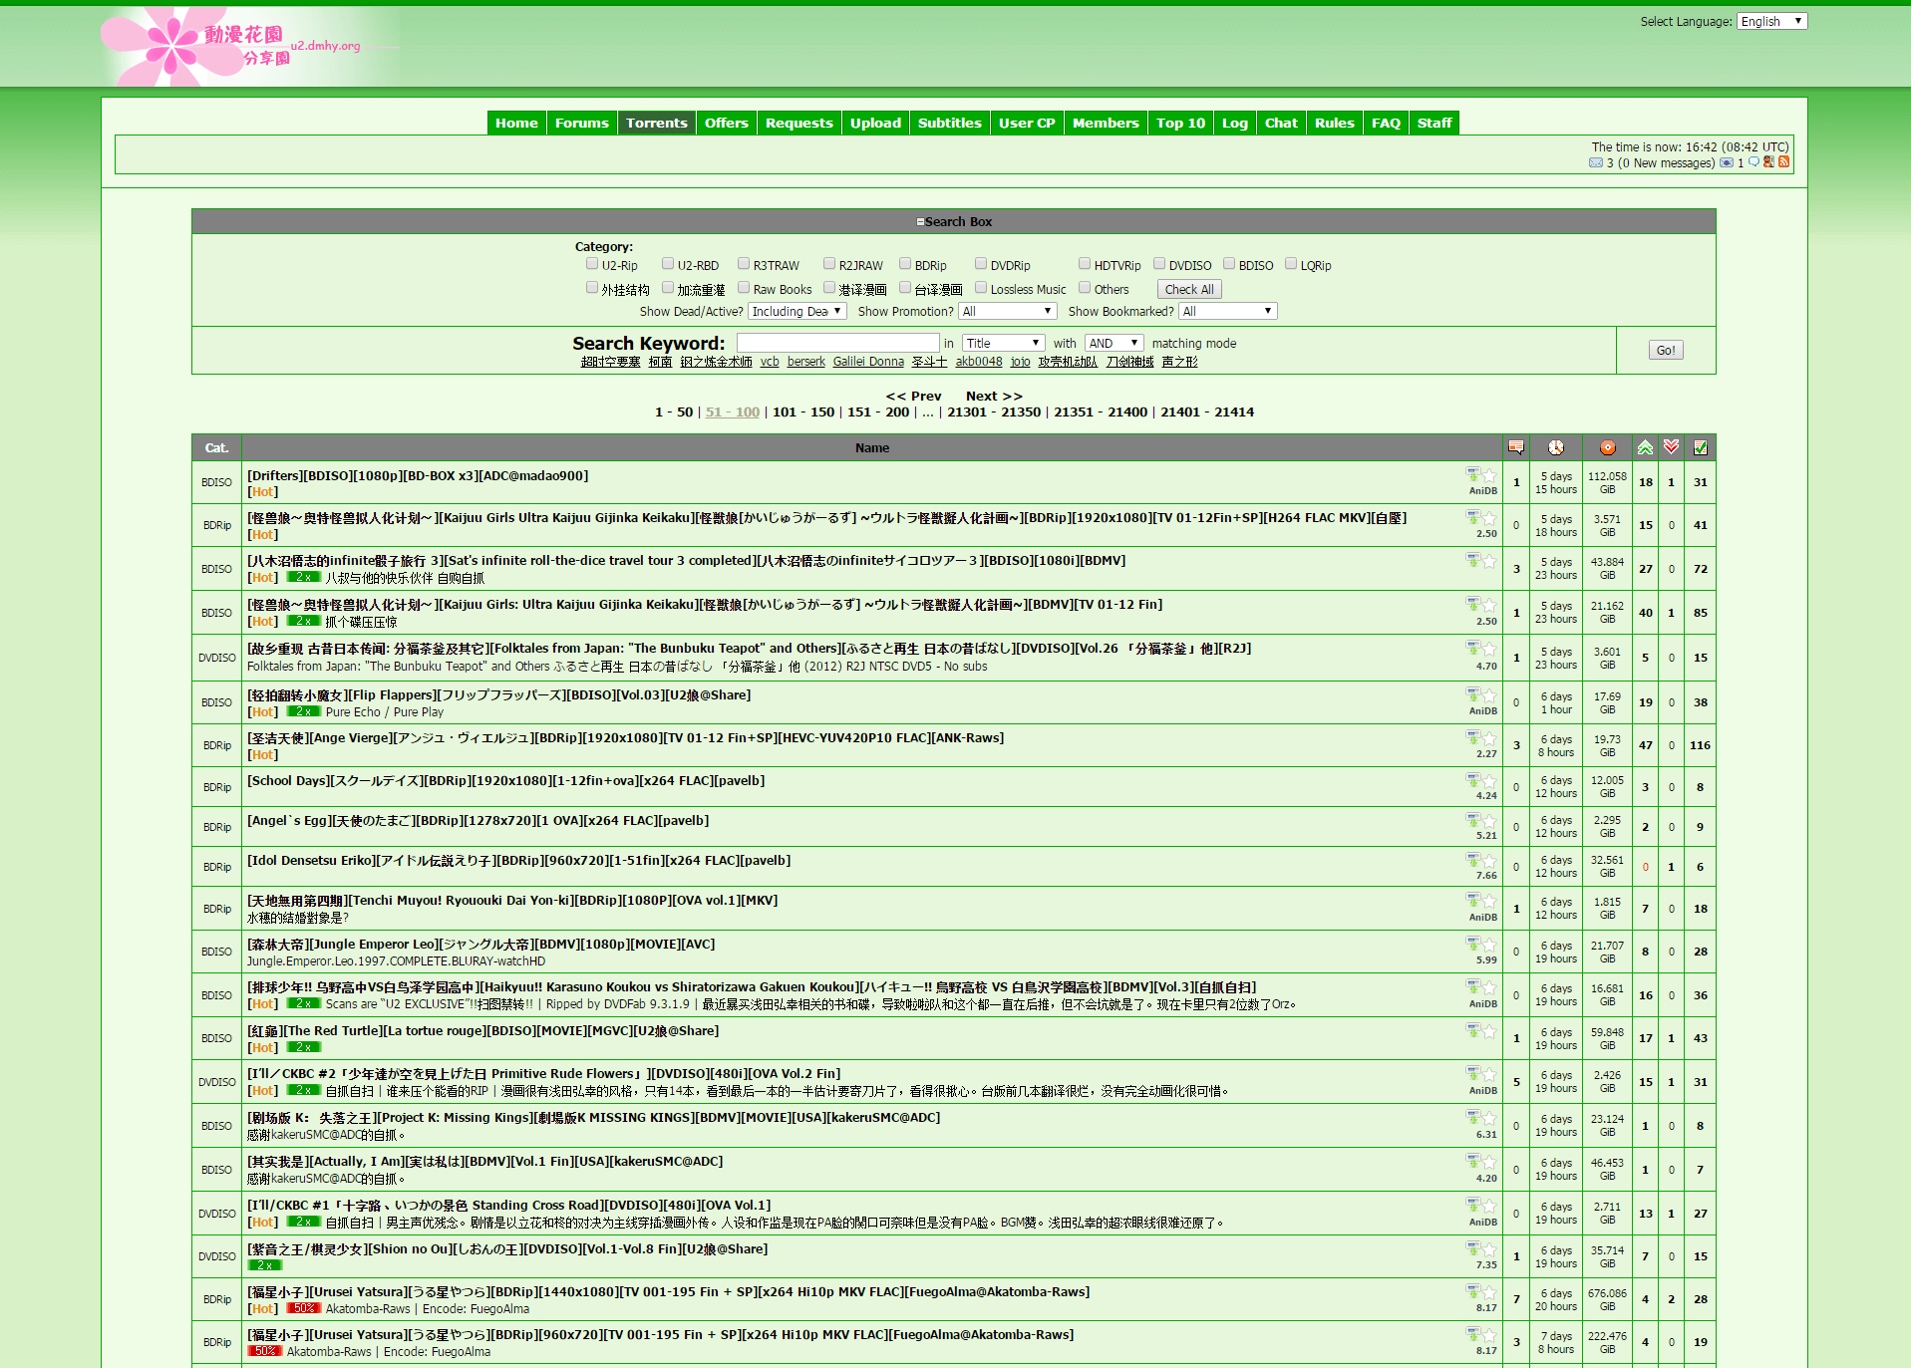Open the Show Promotion dropdown
1911x1368 pixels.
(x=1007, y=312)
